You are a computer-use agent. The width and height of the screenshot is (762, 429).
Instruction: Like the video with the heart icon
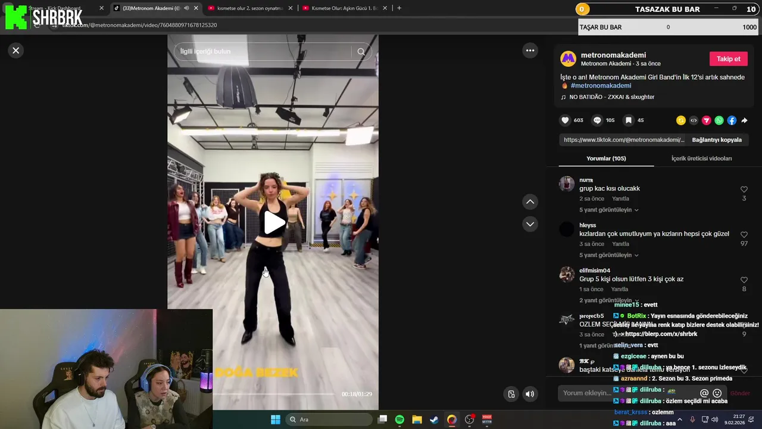565,120
